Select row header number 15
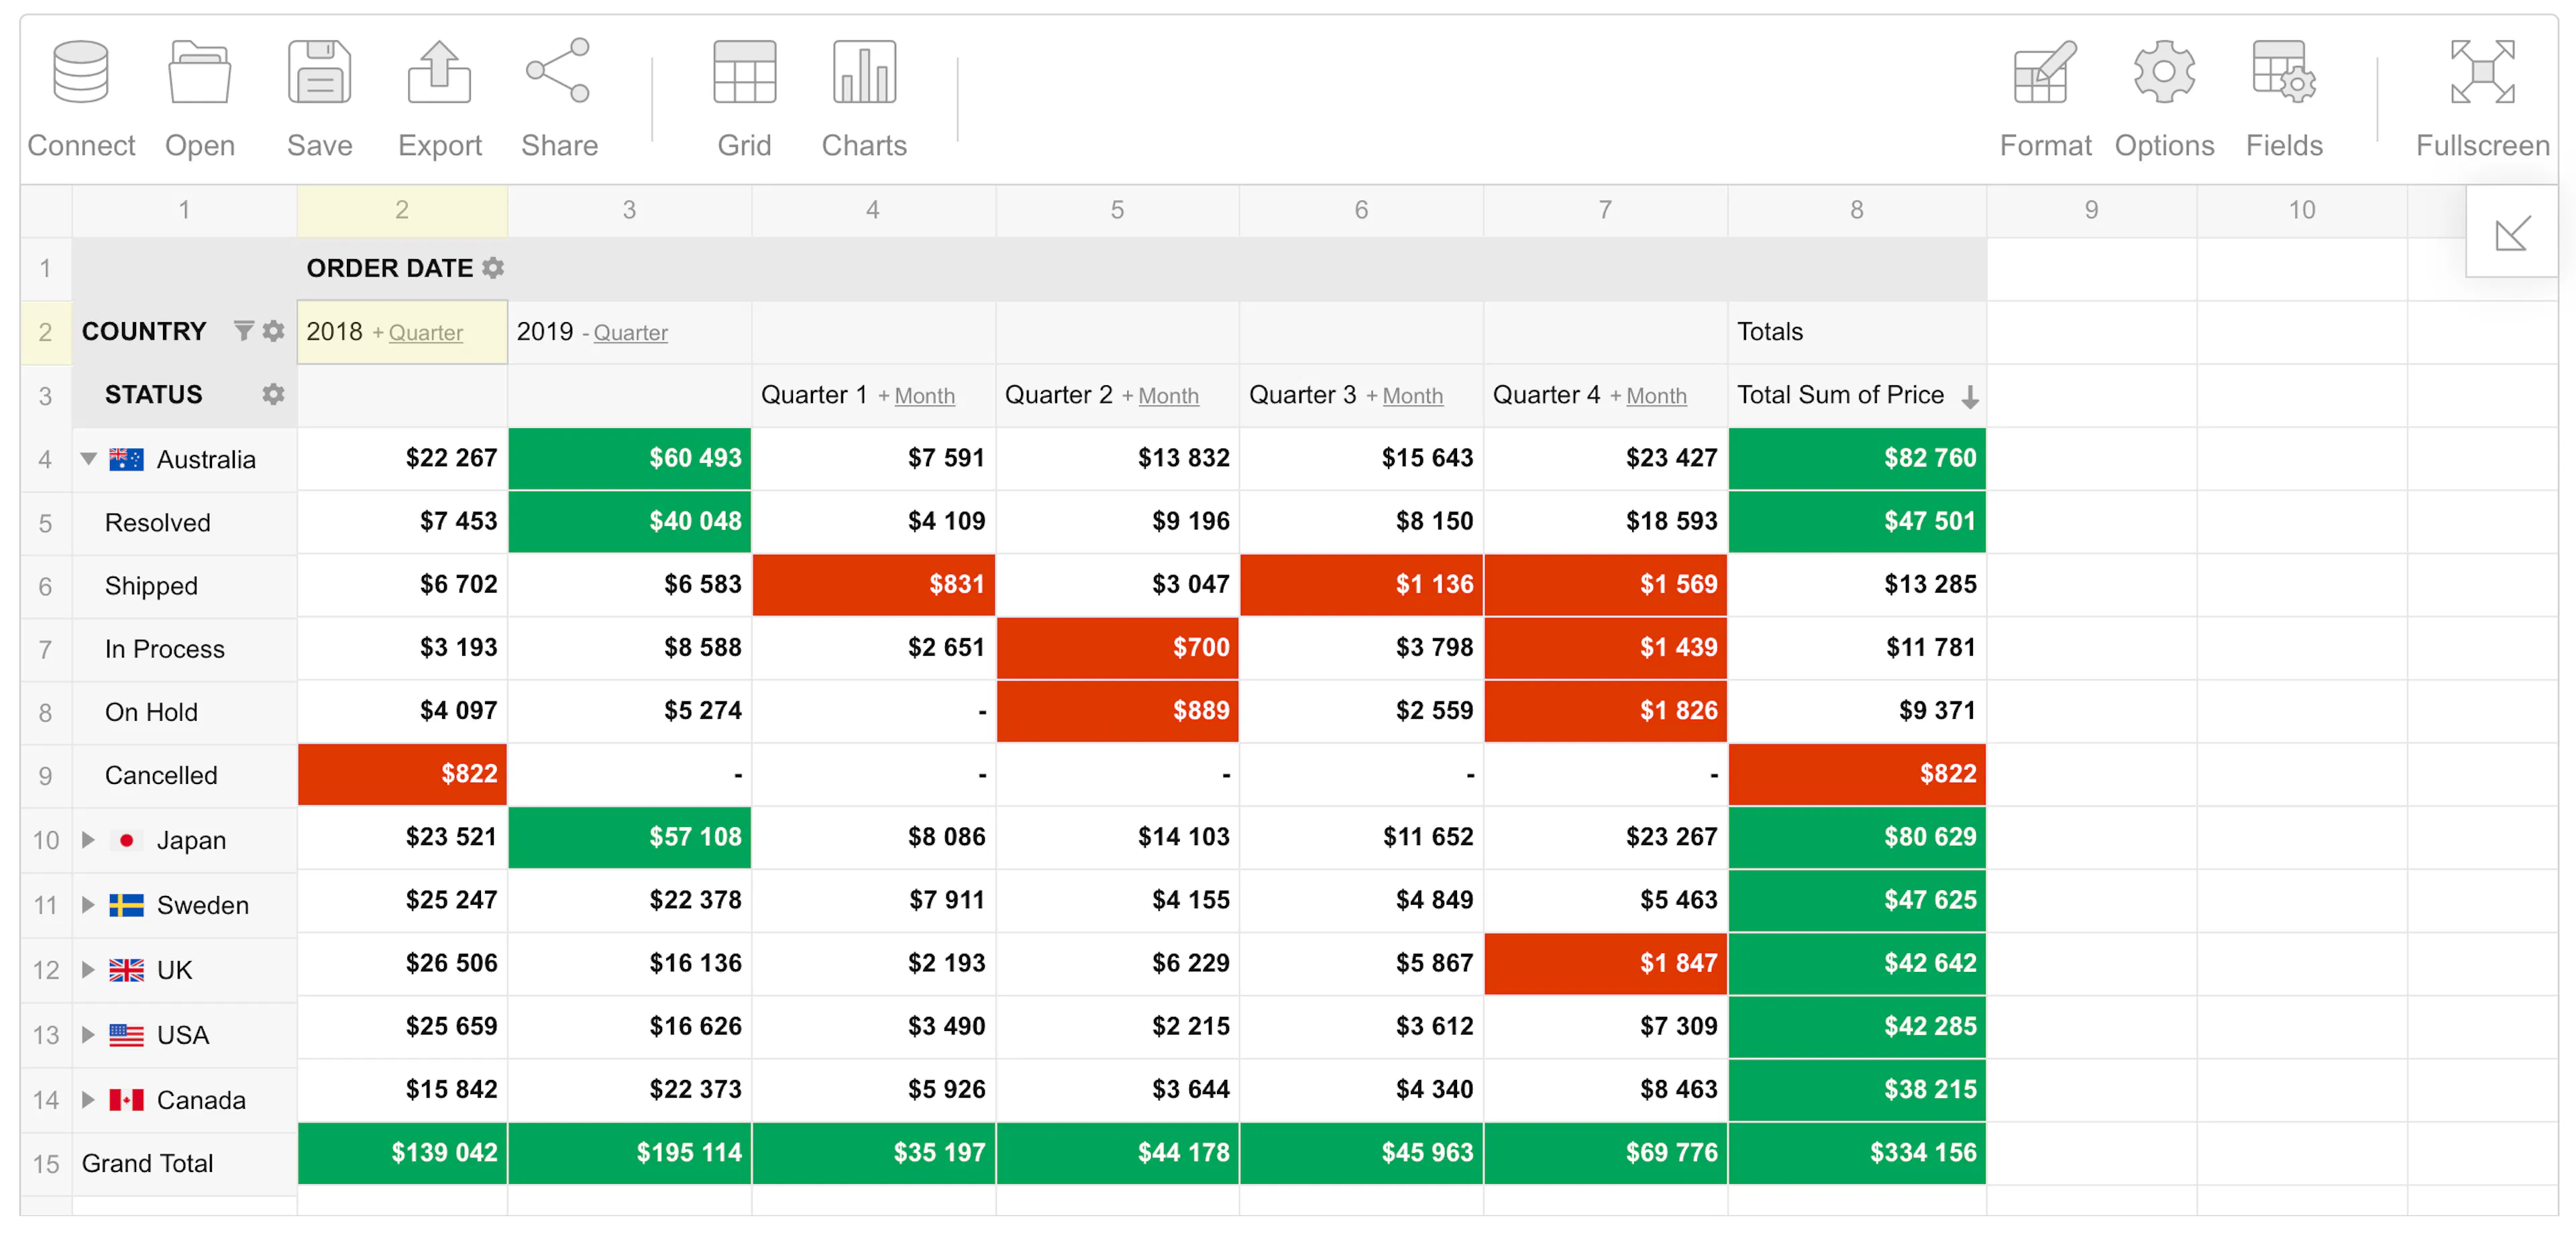 tap(46, 1164)
